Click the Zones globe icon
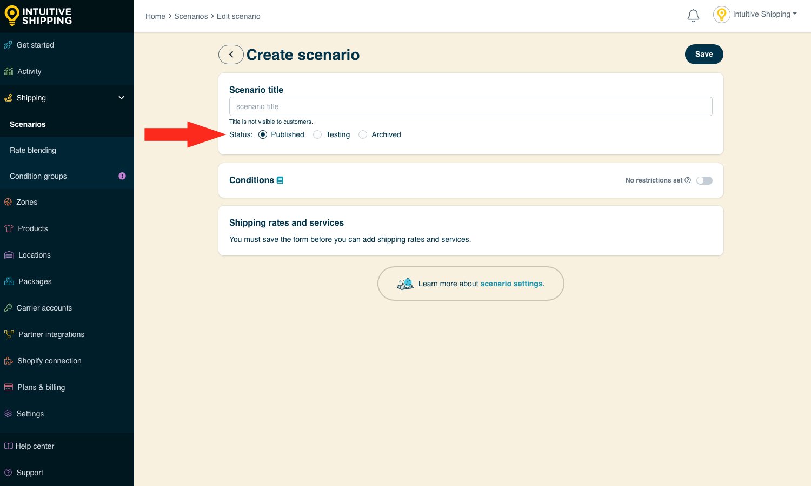This screenshot has width=811, height=486. click(8, 202)
